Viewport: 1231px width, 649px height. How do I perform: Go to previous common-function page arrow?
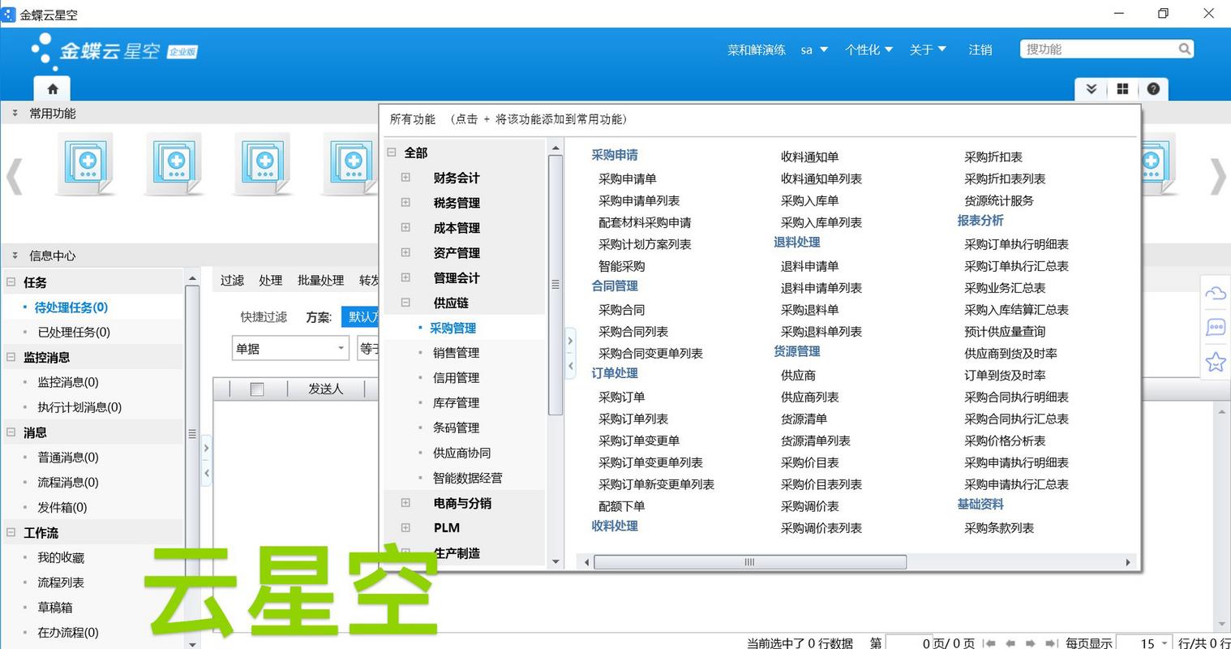[14, 178]
